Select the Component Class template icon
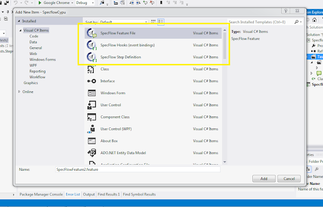 pyautogui.click(x=91, y=117)
